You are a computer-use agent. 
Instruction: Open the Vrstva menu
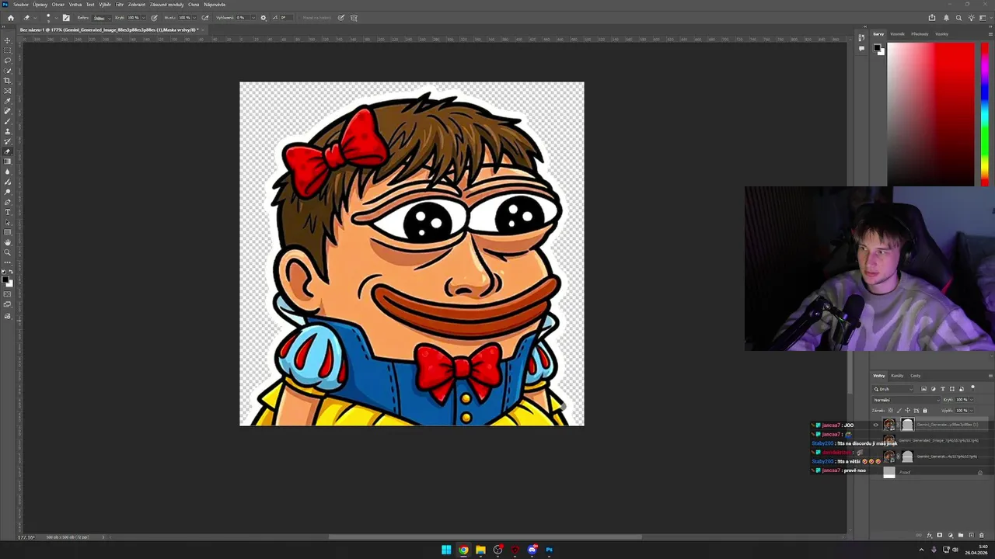tap(75, 4)
